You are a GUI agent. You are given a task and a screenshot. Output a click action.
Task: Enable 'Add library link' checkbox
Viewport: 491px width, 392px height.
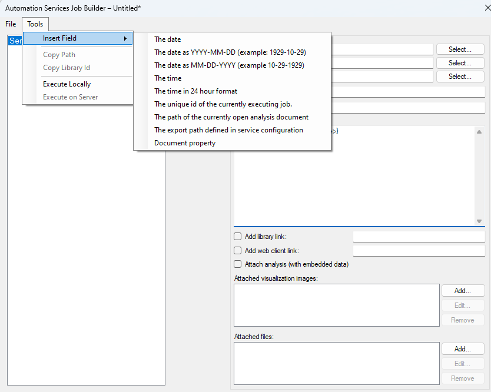(238, 237)
